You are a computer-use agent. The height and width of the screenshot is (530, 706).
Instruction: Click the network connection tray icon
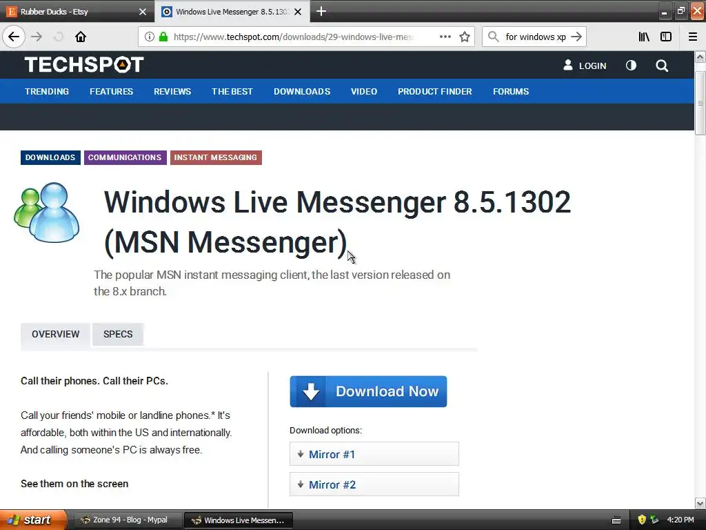pos(654,520)
